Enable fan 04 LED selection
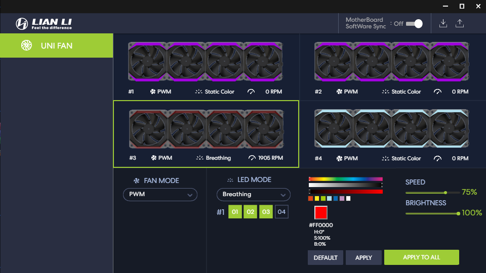Viewport: 486px width, 273px height. click(281, 212)
